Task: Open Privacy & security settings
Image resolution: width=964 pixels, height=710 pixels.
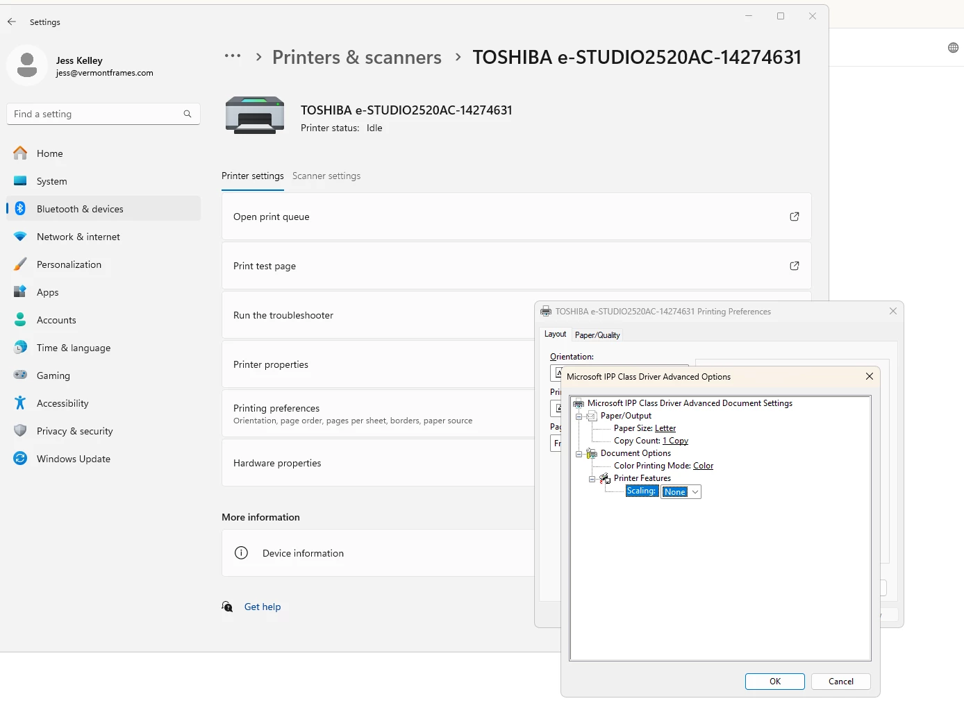Action: coord(103,431)
